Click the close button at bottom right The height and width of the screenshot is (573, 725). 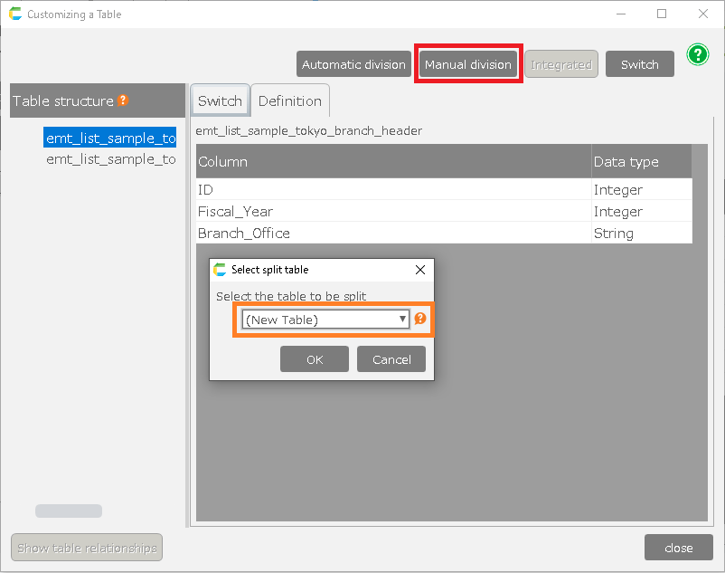click(x=678, y=548)
